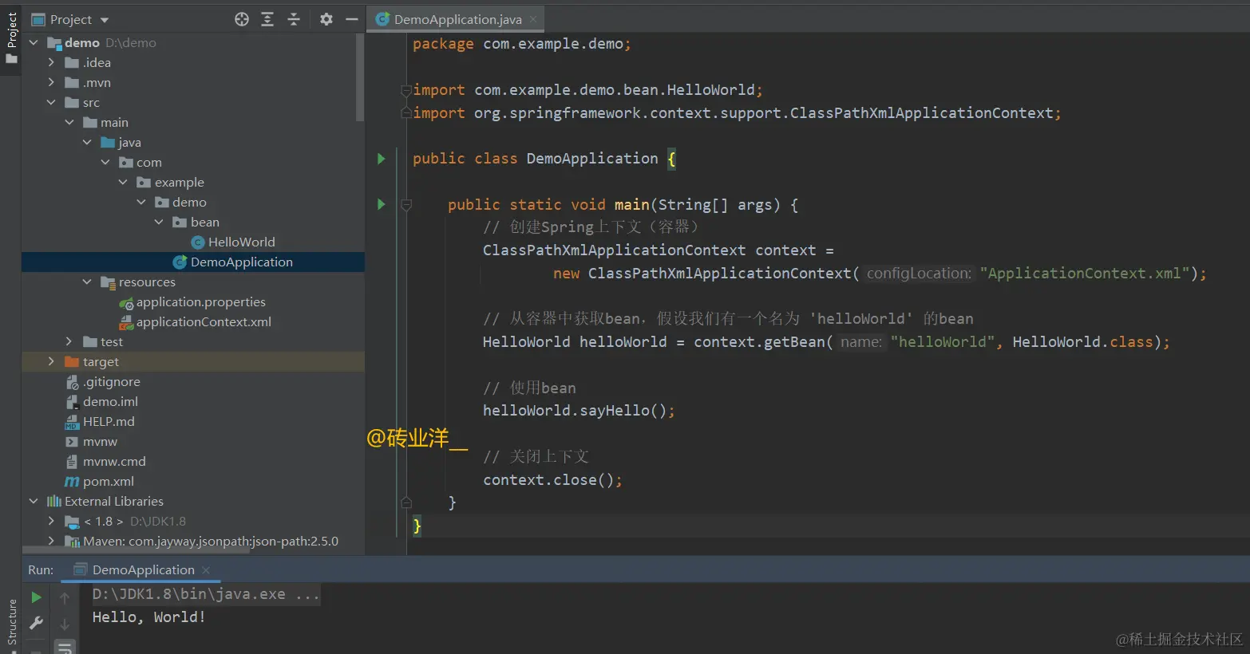1250x654 pixels.
Task: Click the down arrow in Run console toolbar
Action: [x=65, y=624]
